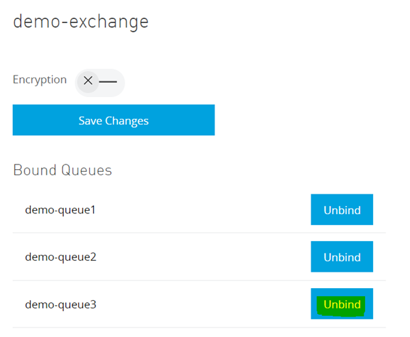
Task: Click empty space in demo-queue3 row
Action: [x=204, y=304]
